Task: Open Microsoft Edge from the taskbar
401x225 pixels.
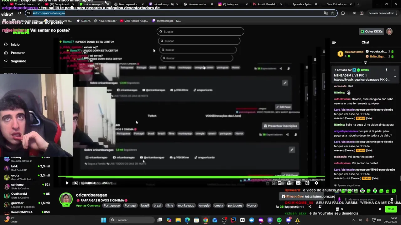Action: coord(187,220)
